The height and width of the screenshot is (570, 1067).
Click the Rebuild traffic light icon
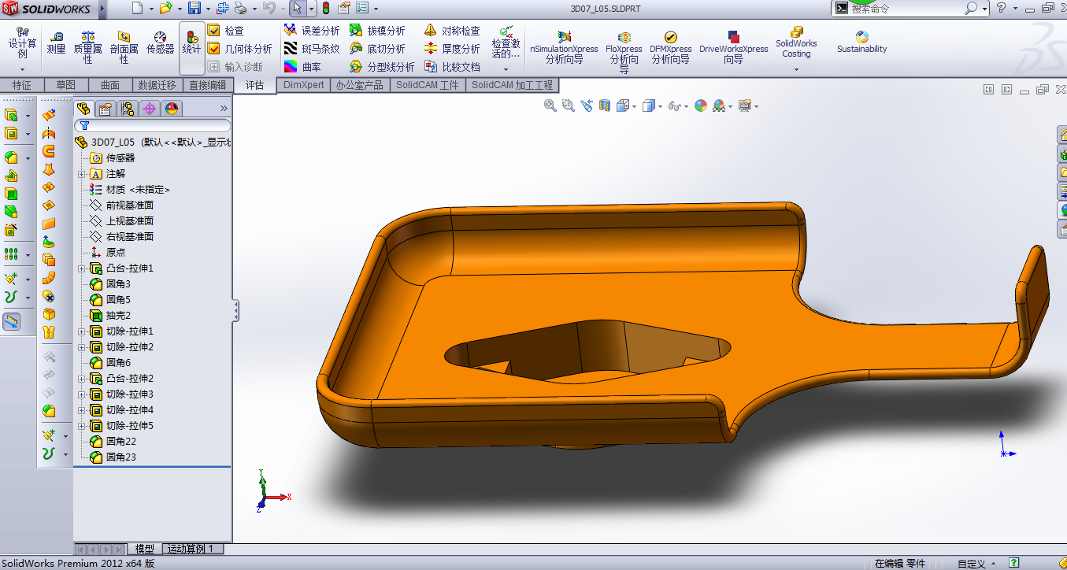point(325,9)
